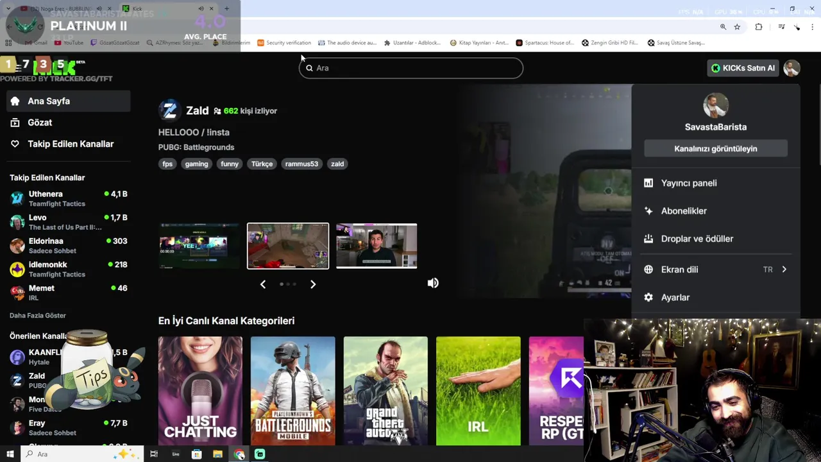Select the Just Chatting category card
This screenshot has width=821, height=462.
200,390
